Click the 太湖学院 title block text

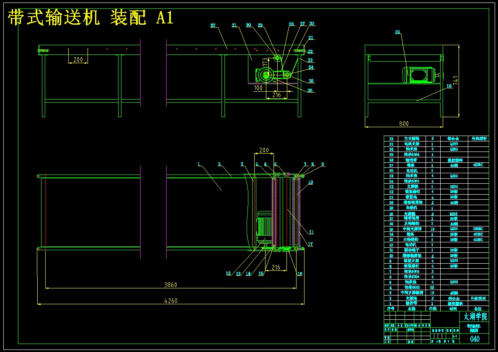coord(475,316)
